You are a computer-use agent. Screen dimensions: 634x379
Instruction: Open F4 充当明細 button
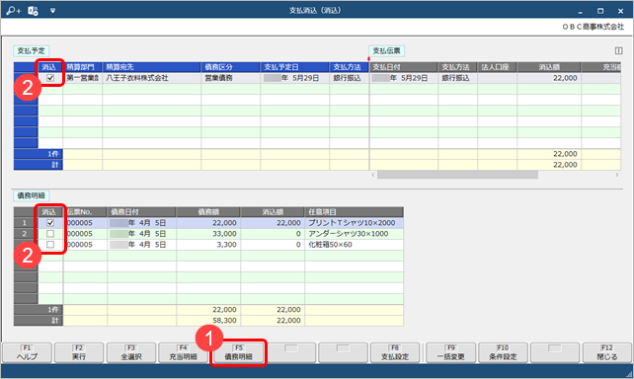tap(183, 352)
